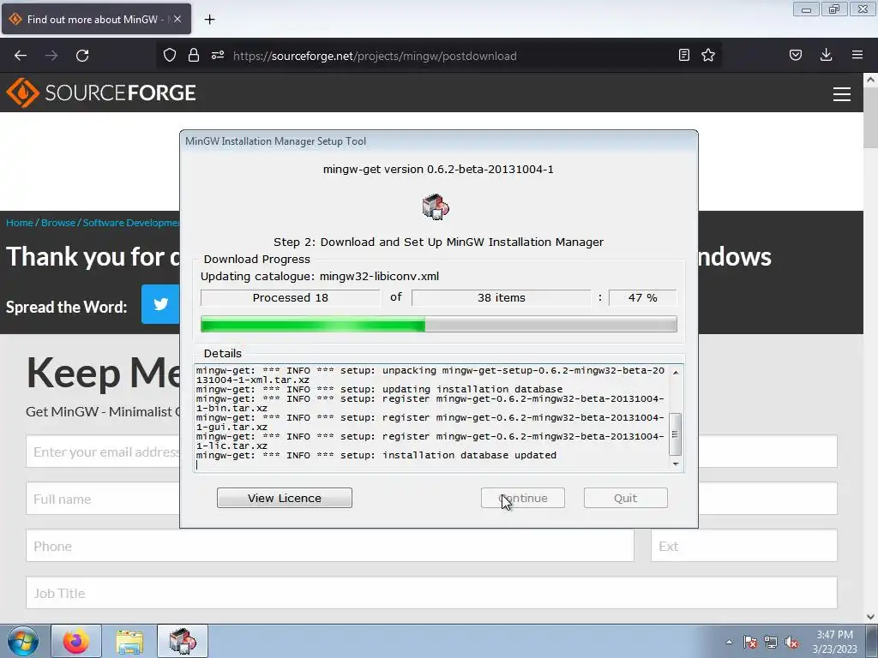Open Firefox downloads panel
Image resolution: width=878 pixels, height=658 pixels.
[x=826, y=55]
